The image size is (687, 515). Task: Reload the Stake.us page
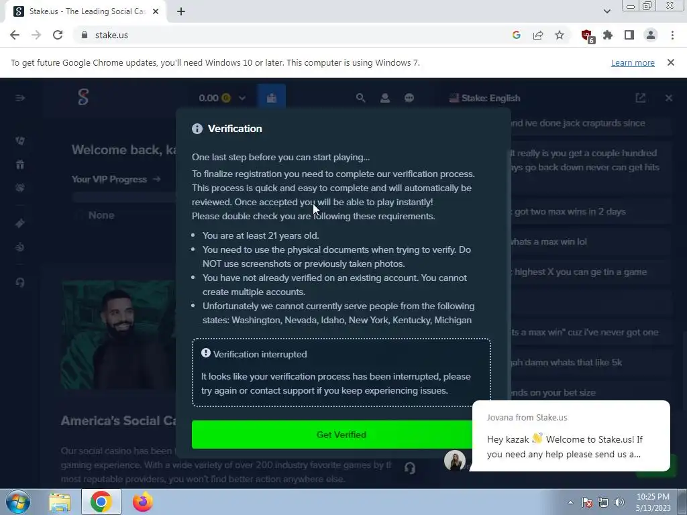point(58,35)
